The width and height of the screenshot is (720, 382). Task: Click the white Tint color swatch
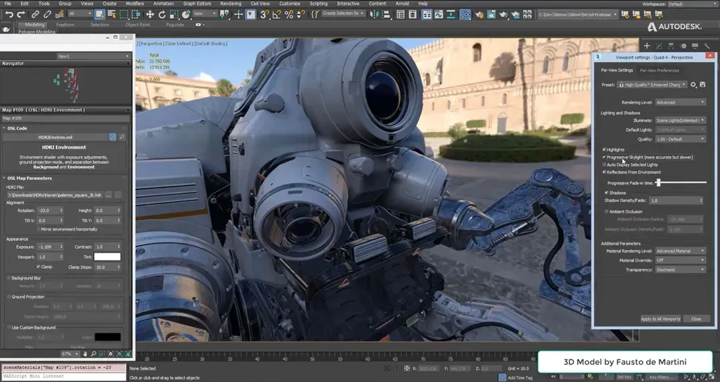click(x=107, y=257)
